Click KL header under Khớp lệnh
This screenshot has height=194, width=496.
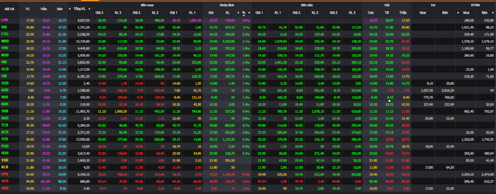coord(228,13)
